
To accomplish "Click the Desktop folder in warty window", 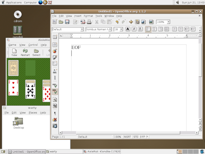I will click(18, 123).
